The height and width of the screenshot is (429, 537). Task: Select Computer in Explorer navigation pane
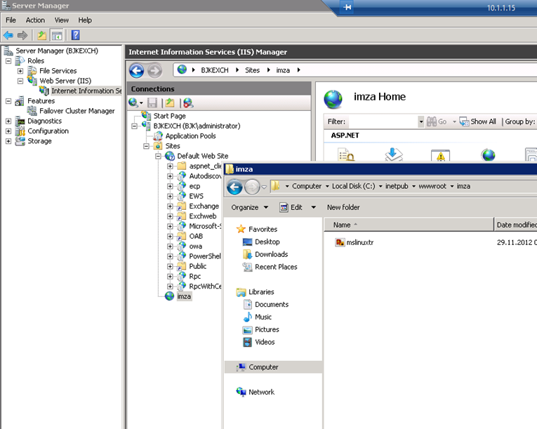263,367
